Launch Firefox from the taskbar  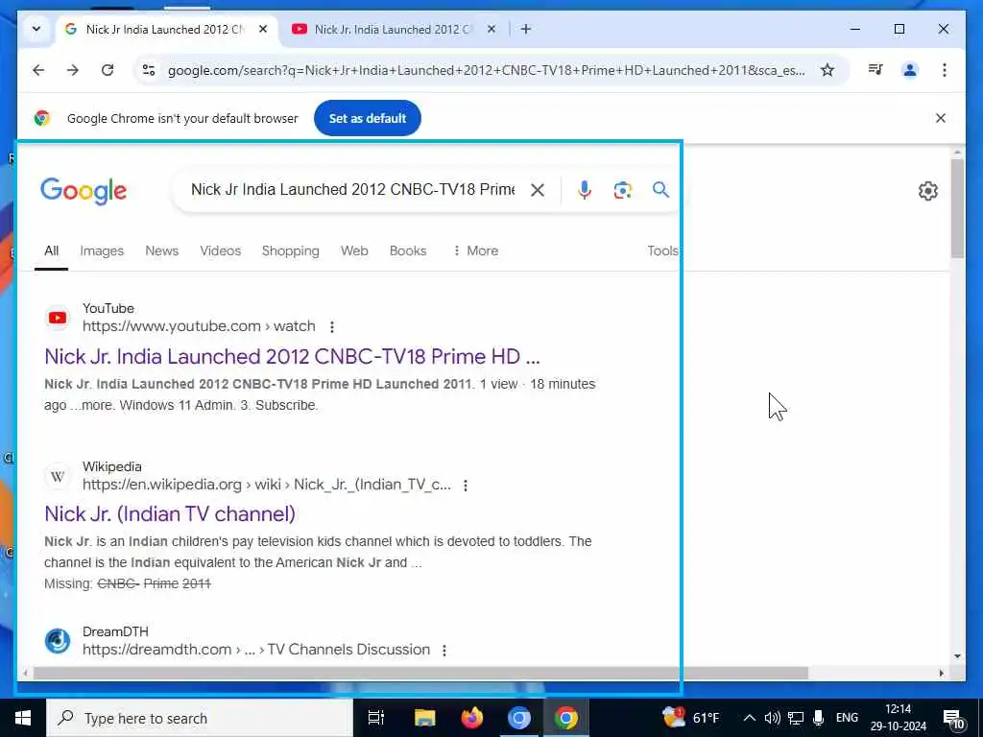coord(472,718)
